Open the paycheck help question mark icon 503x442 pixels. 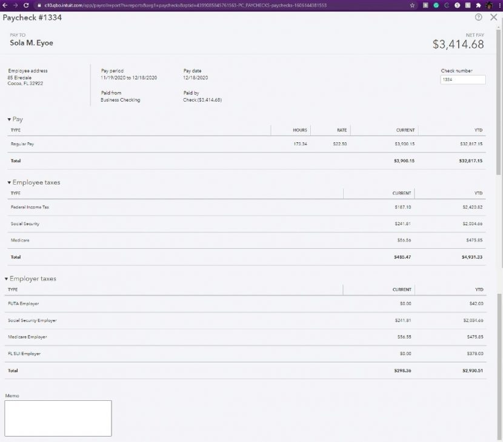click(479, 18)
